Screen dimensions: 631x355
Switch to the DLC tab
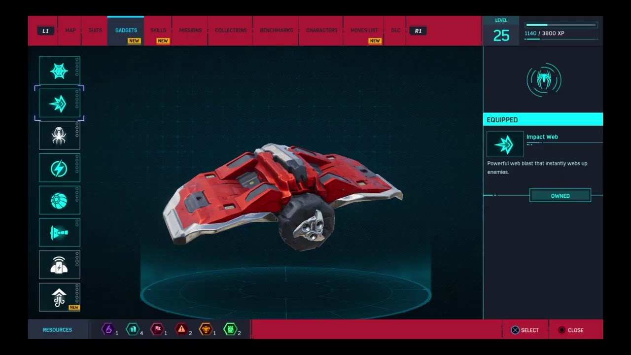pos(395,31)
